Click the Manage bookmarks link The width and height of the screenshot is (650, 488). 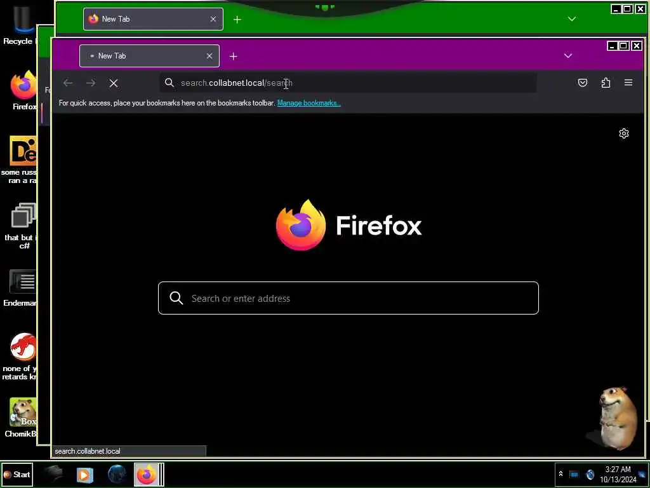click(309, 103)
